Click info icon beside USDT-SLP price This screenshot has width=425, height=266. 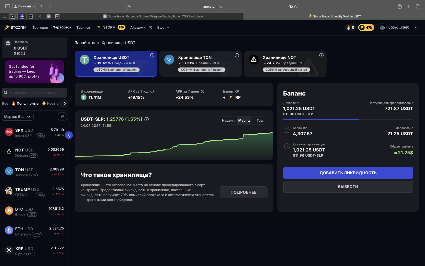point(146,119)
